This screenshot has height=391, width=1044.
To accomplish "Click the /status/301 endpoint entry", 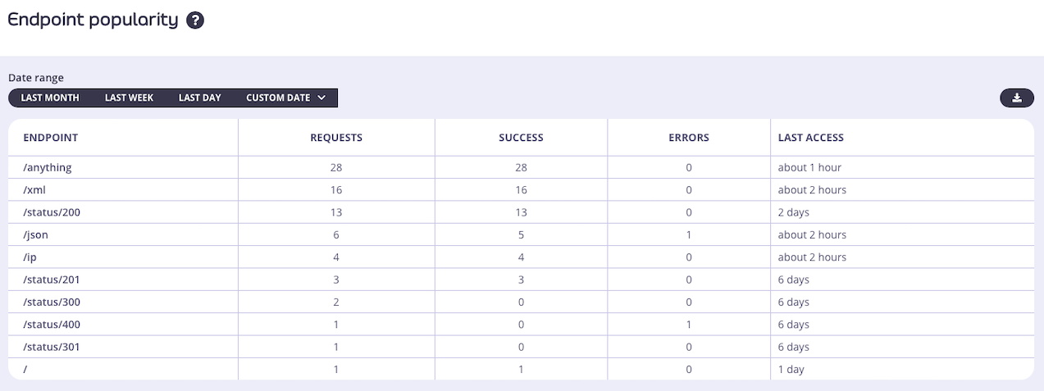I will (x=52, y=347).
